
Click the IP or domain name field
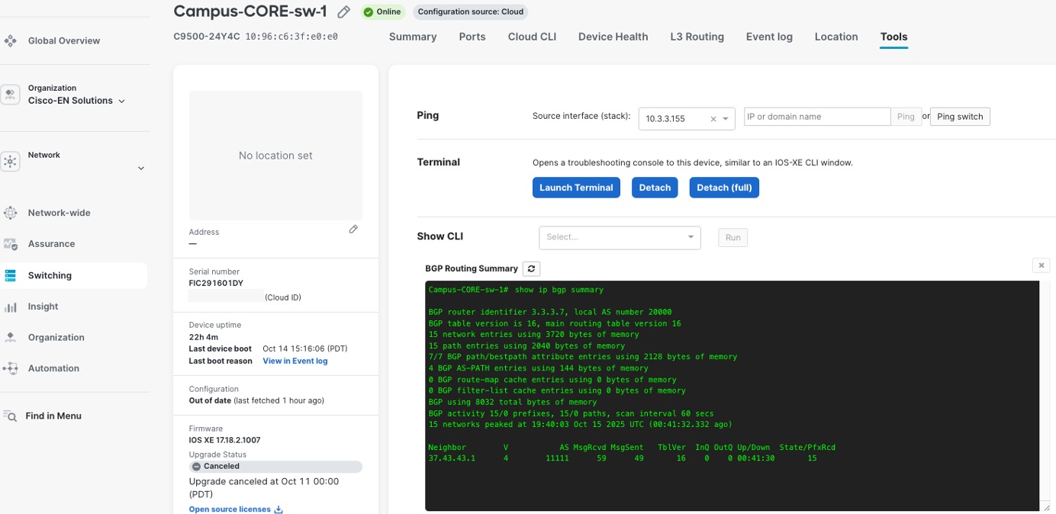817,117
